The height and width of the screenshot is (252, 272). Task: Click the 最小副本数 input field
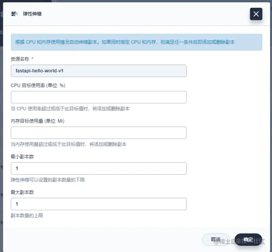pos(99,168)
